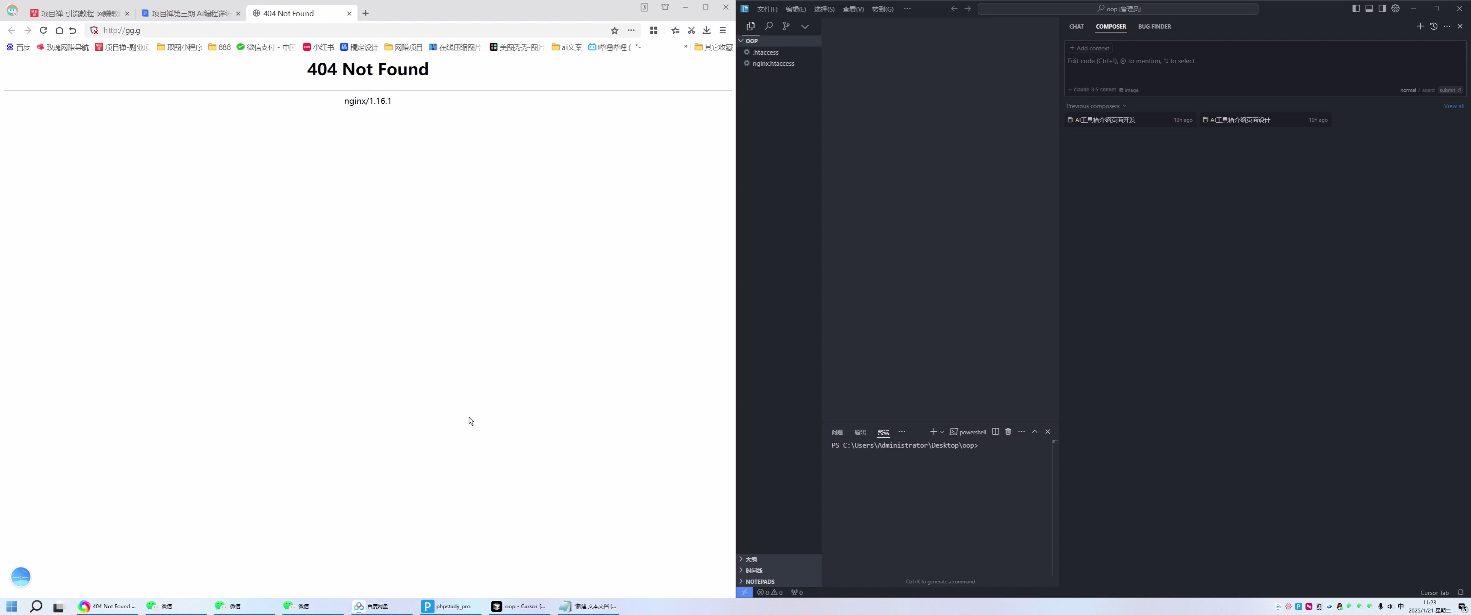1471x615 pixels.
Task: Click the new terminal plus icon
Action: 933,432
